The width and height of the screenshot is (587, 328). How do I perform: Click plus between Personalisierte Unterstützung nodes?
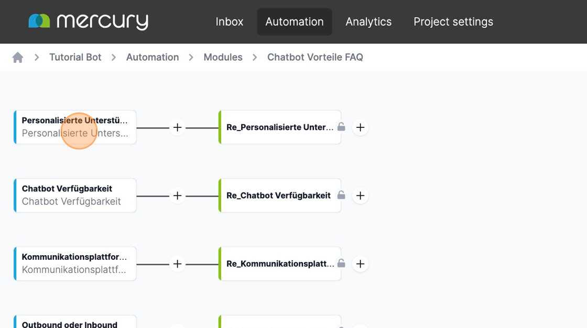click(178, 127)
